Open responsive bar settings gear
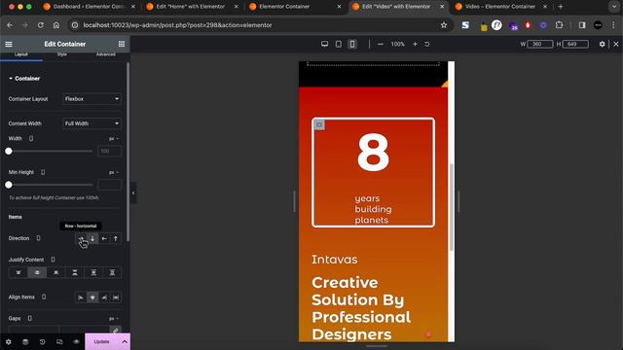This screenshot has width=623, height=350. (602, 44)
